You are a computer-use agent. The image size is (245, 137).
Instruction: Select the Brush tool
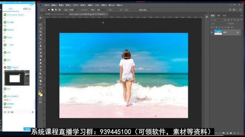coord(40,42)
